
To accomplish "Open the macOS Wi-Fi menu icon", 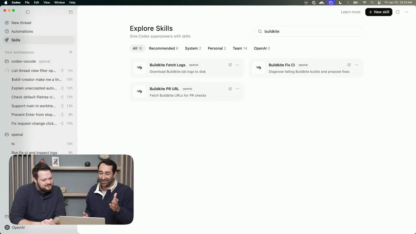I will tap(364, 3).
